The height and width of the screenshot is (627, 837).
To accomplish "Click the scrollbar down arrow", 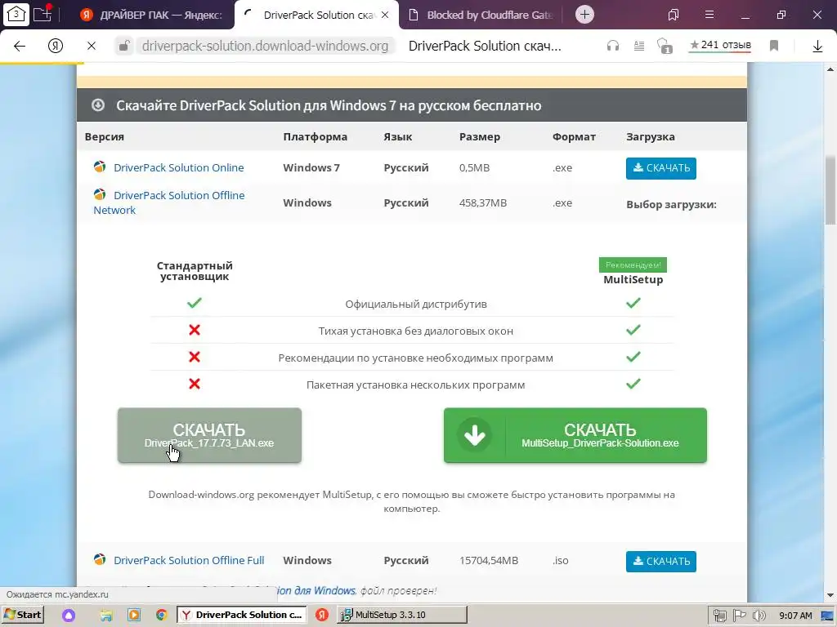I will pos(830,595).
